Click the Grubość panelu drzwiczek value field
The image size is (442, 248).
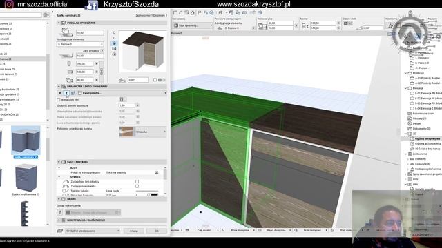click(127, 105)
